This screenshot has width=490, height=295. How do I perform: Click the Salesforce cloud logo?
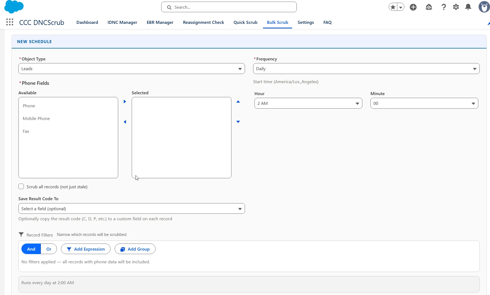14,7
